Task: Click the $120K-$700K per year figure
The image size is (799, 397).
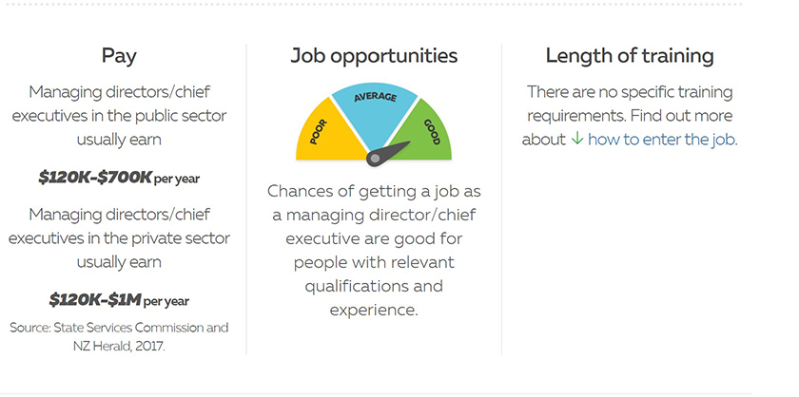Action: click(119, 178)
